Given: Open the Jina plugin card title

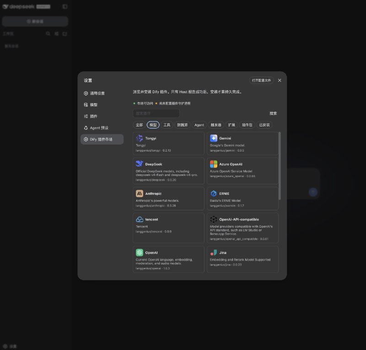Looking at the screenshot, I should click(x=223, y=253).
